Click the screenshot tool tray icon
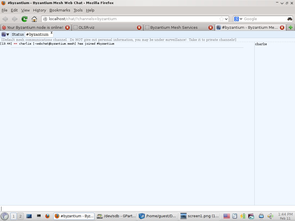Screen dimensions: 295x221 point(251,216)
